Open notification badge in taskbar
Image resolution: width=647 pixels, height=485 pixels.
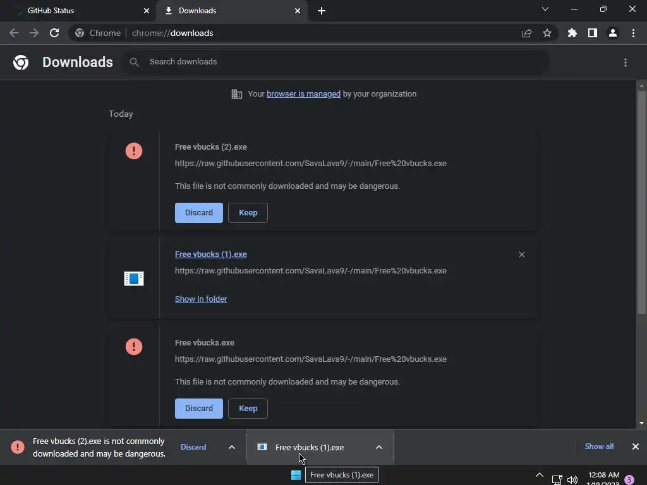(629, 480)
